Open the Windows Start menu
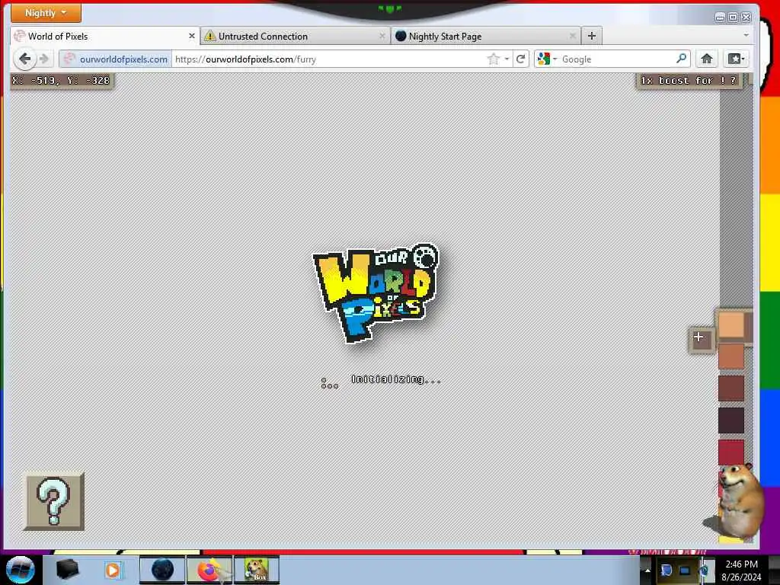 pos(20,570)
